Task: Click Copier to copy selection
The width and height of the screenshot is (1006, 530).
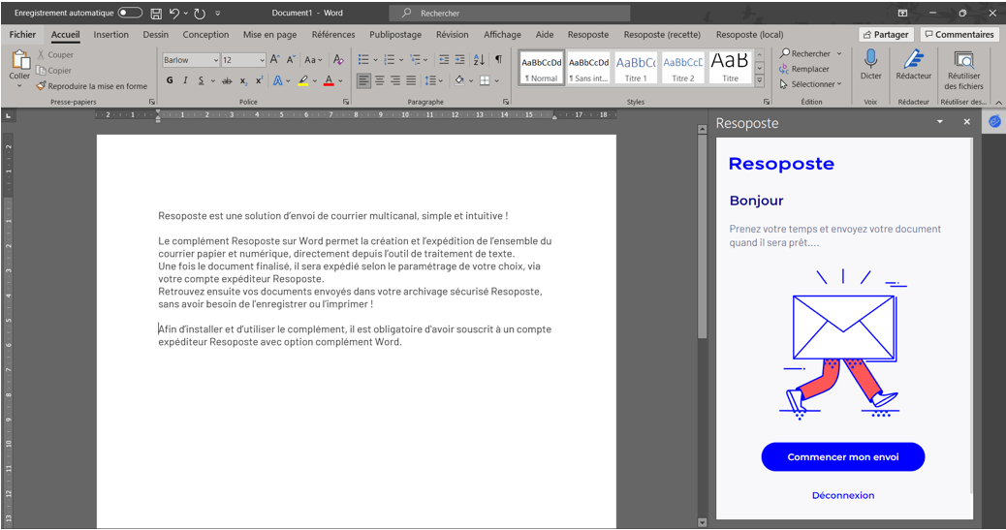Action: [54, 71]
